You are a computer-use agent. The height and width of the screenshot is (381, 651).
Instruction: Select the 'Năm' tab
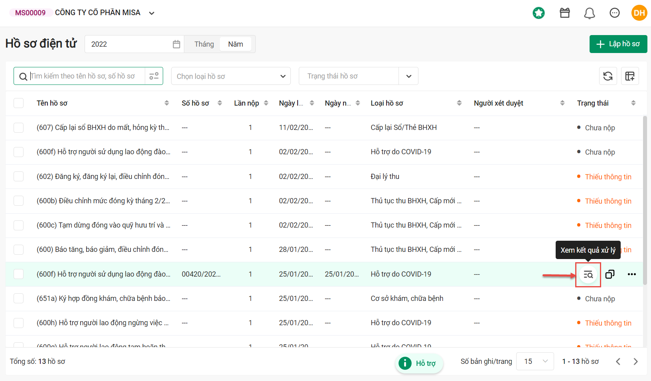[x=235, y=44]
